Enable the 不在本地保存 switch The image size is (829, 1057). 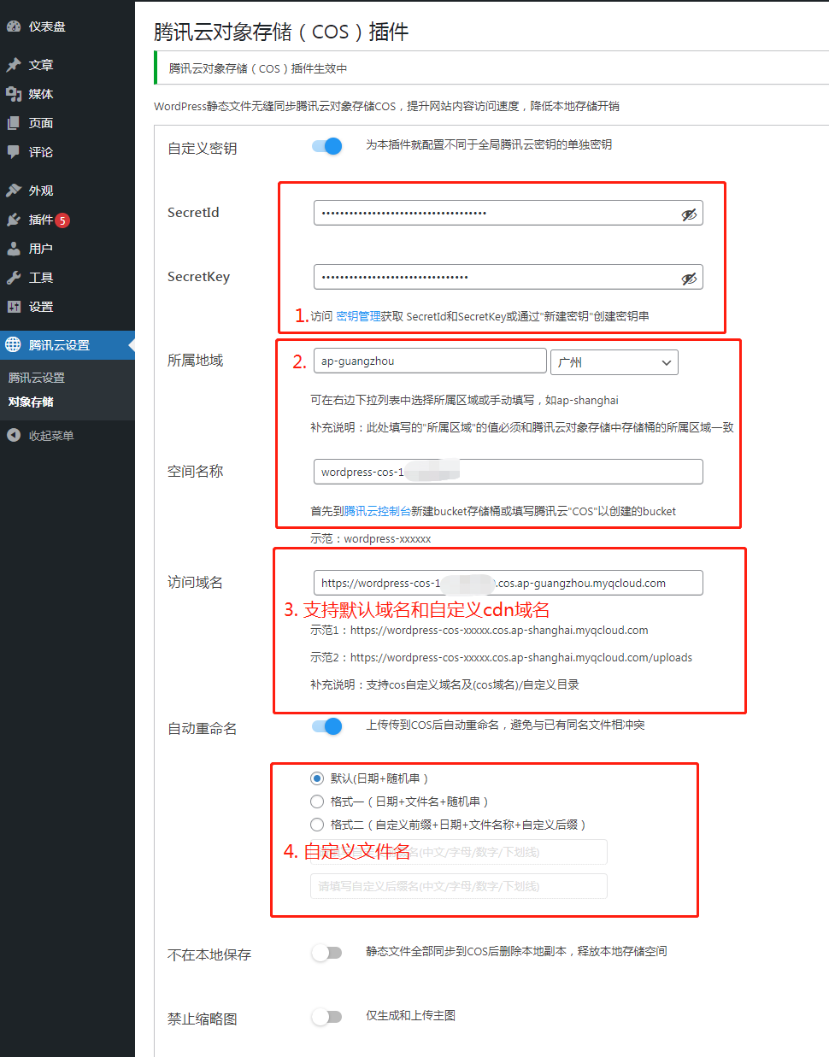pos(327,953)
